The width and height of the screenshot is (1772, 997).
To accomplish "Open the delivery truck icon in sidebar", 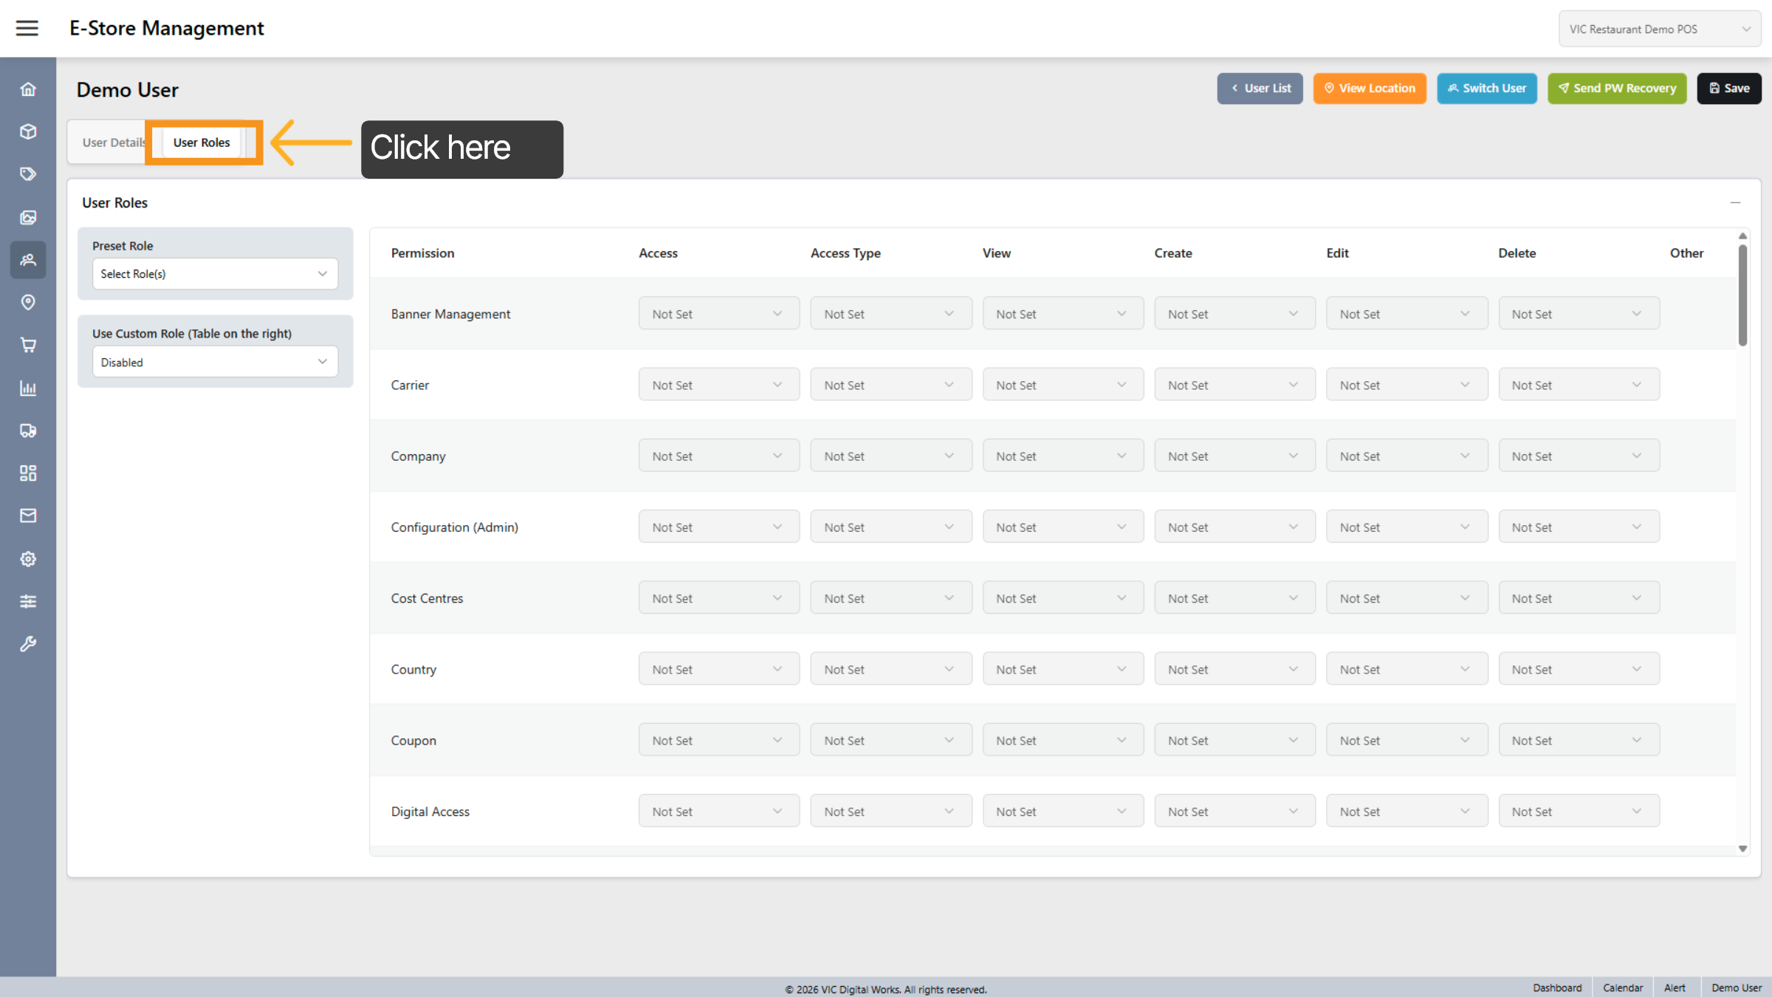I will tap(28, 431).
